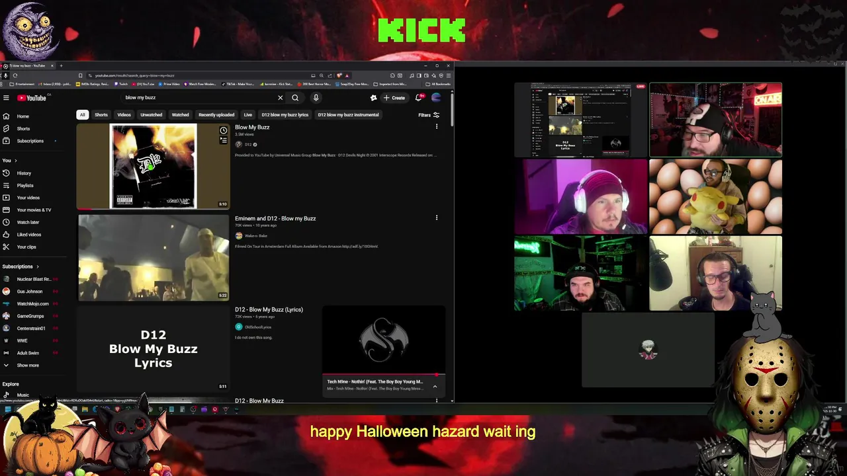Click miniplayer Tech N9ne video
This screenshot has width=847, height=476.
click(x=384, y=340)
